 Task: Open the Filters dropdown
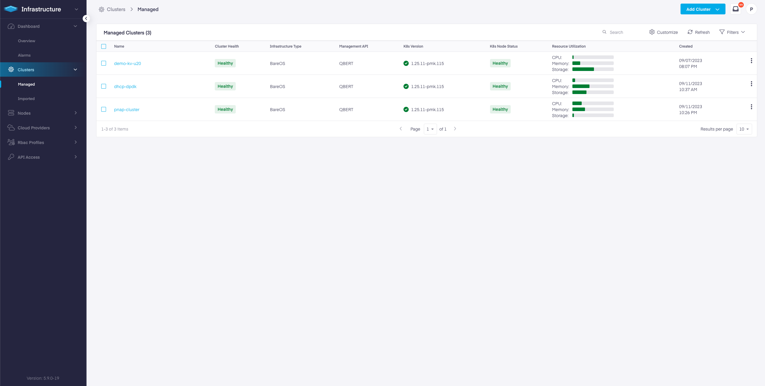[732, 32]
